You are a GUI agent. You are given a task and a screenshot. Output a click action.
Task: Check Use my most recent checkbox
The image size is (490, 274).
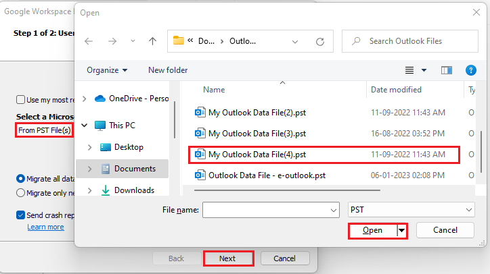[20, 100]
